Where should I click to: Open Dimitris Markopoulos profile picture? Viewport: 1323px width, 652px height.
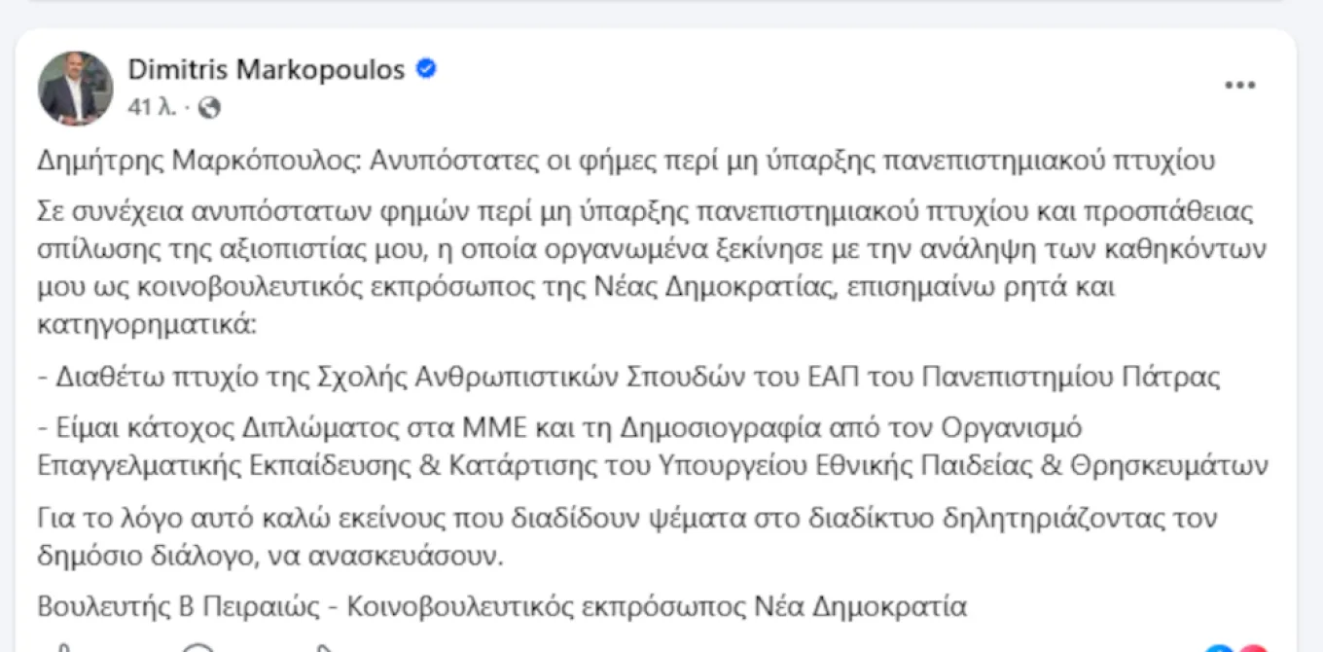tap(75, 89)
